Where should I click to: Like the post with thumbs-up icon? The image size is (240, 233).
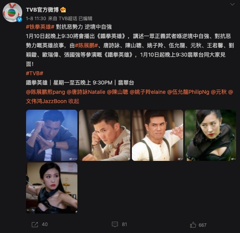pos(193,225)
